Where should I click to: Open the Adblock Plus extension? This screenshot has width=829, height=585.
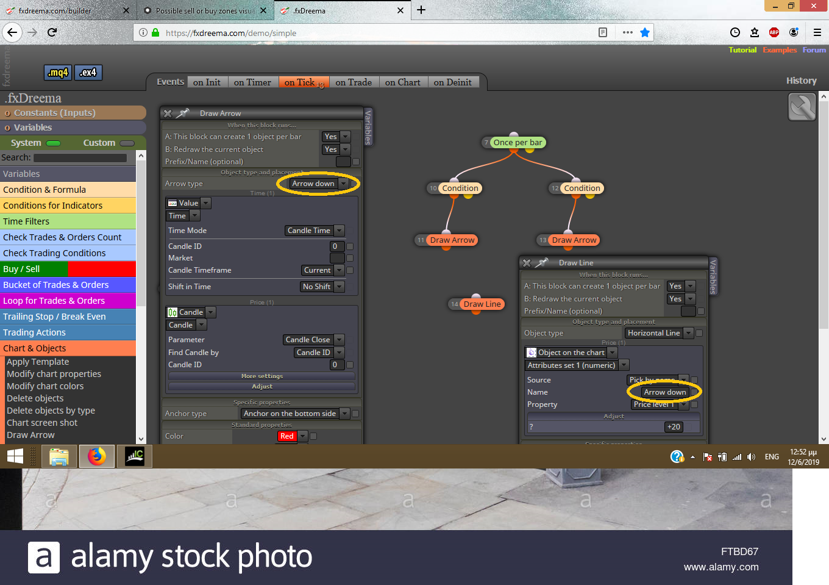(774, 32)
